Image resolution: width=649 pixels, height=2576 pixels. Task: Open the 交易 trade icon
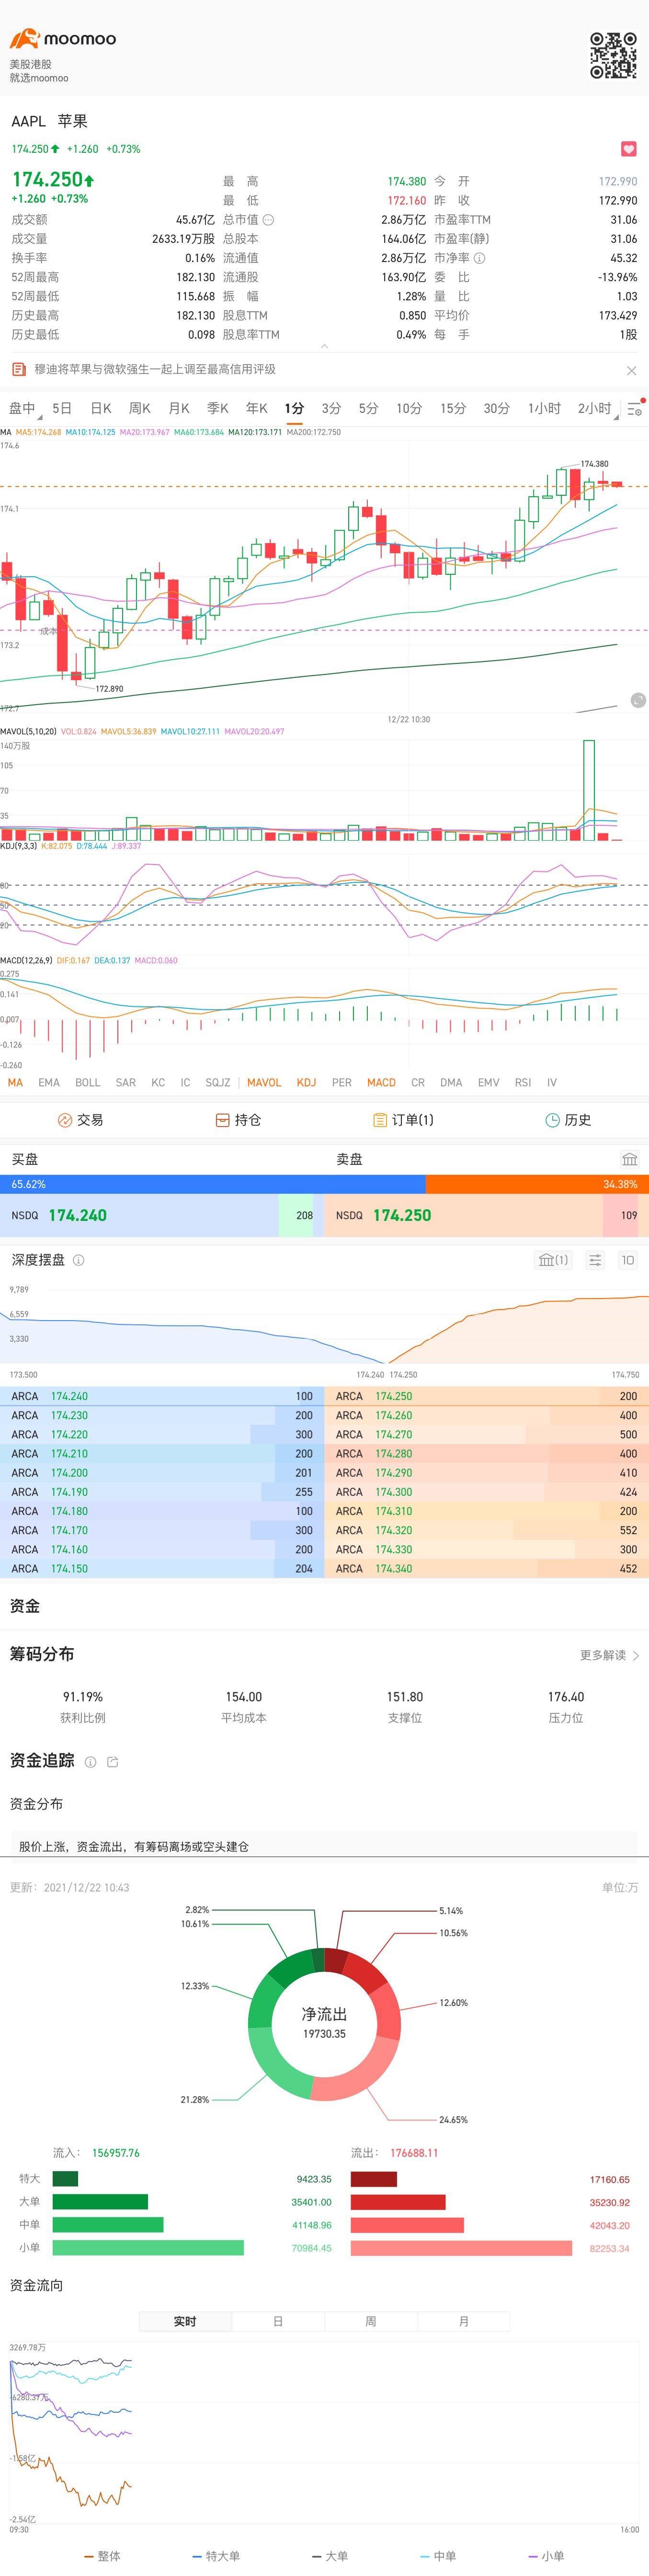(65, 1120)
